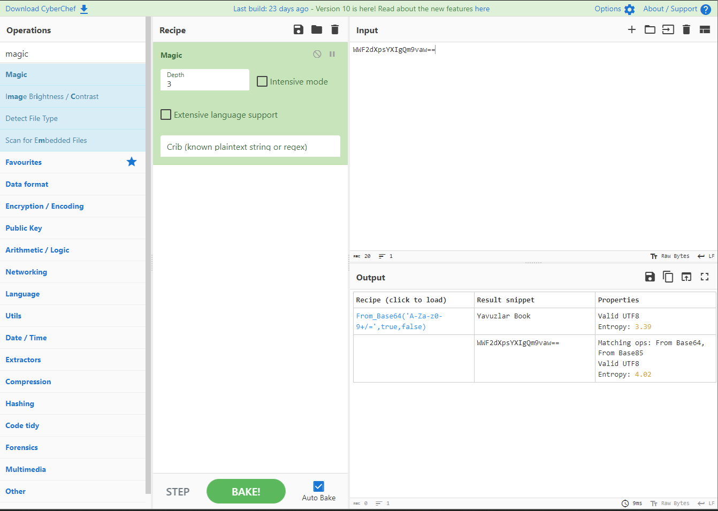The height and width of the screenshot is (511, 718).
Task: Load a saved recipe folder icon
Action: coord(317,30)
